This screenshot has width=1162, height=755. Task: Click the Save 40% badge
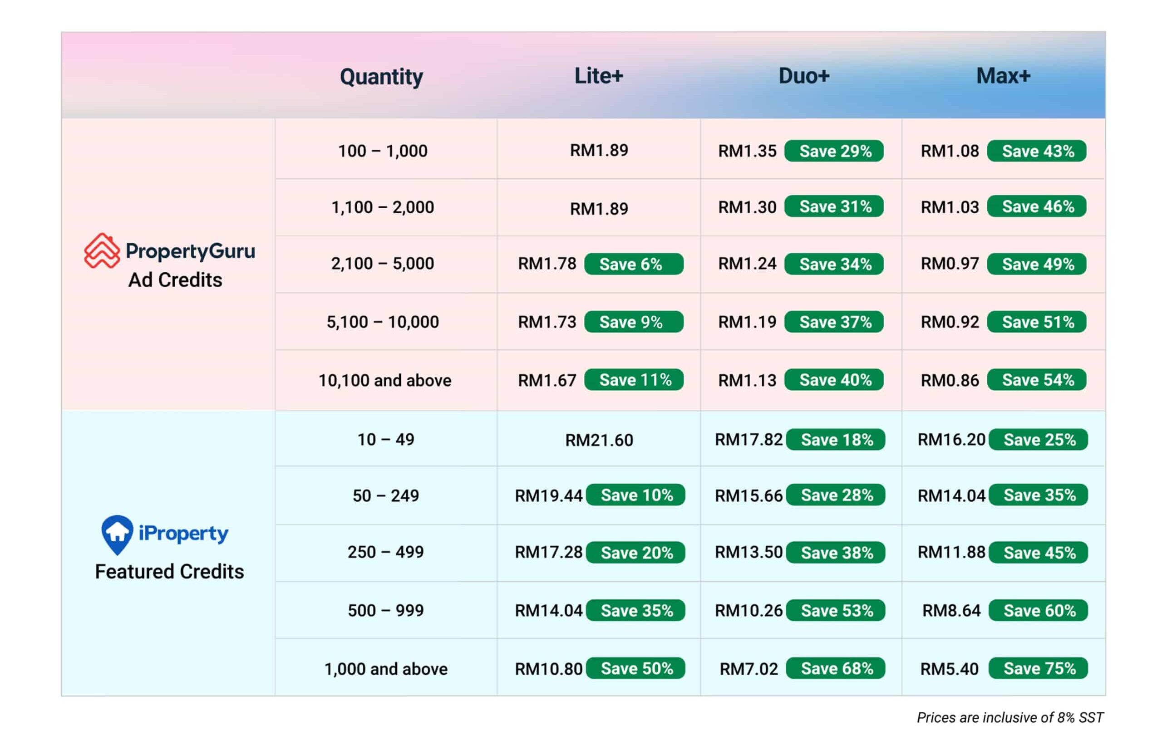[x=834, y=379]
